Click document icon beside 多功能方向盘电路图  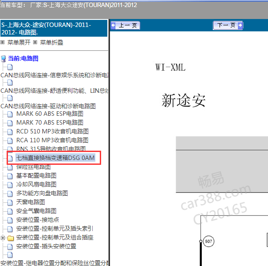click(x=10, y=194)
